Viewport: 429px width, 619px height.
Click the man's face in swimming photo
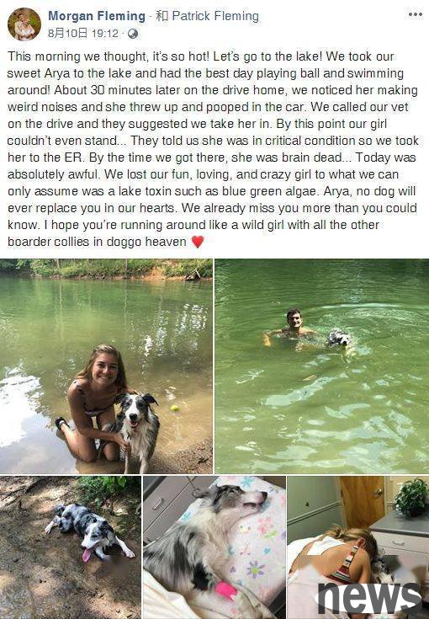(x=294, y=319)
